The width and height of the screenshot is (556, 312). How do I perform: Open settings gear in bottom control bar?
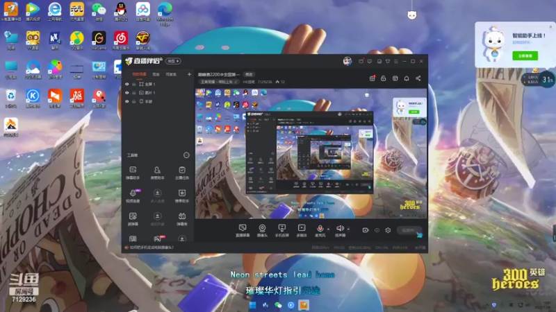point(388,230)
